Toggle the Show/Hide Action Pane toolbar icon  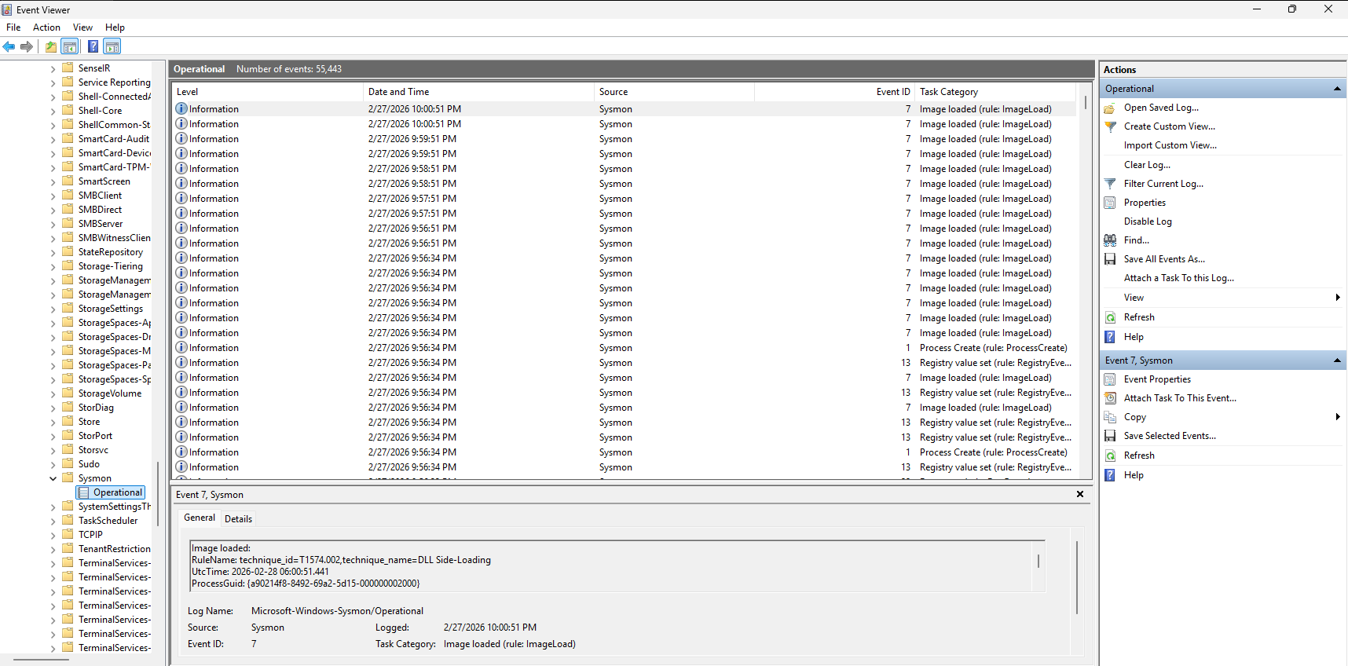[112, 47]
